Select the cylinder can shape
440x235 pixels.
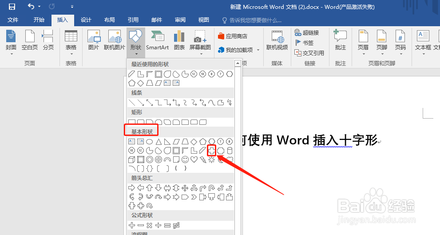point(230,151)
